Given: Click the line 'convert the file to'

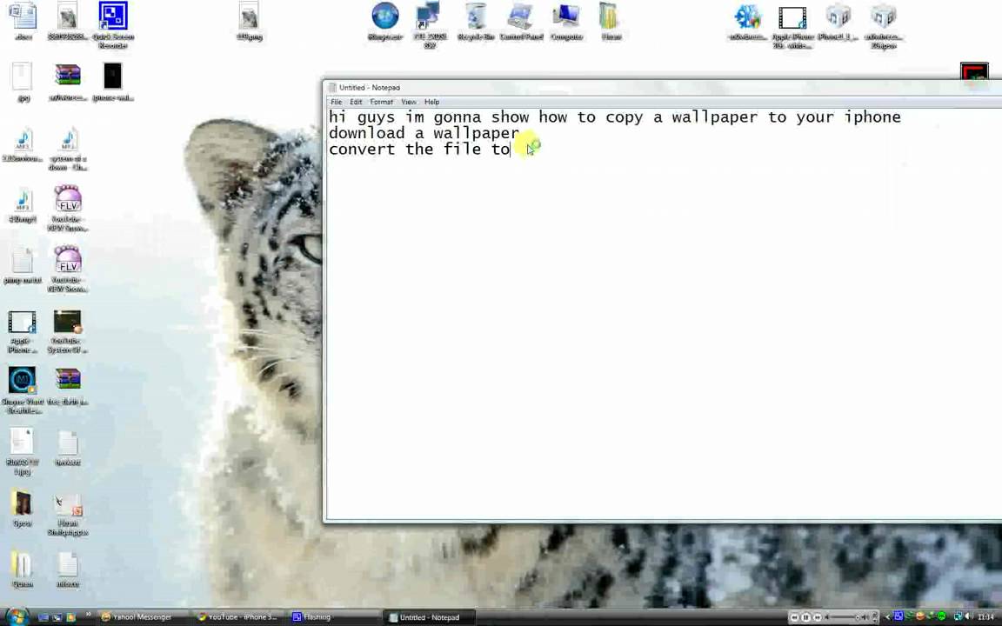Looking at the screenshot, I should [x=419, y=149].
